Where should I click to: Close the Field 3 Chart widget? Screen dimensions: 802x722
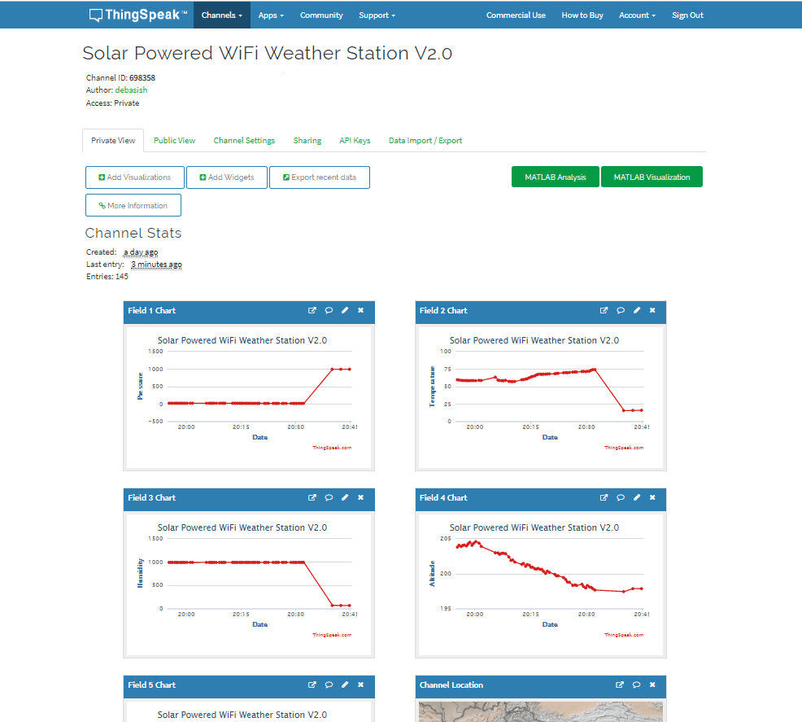(x=360, y=497)
